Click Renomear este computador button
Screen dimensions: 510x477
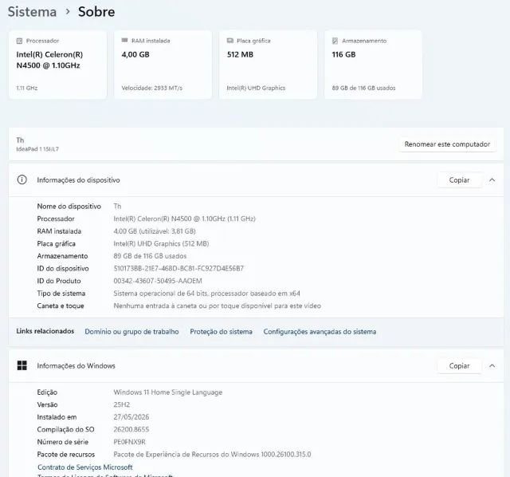[447, 144]
